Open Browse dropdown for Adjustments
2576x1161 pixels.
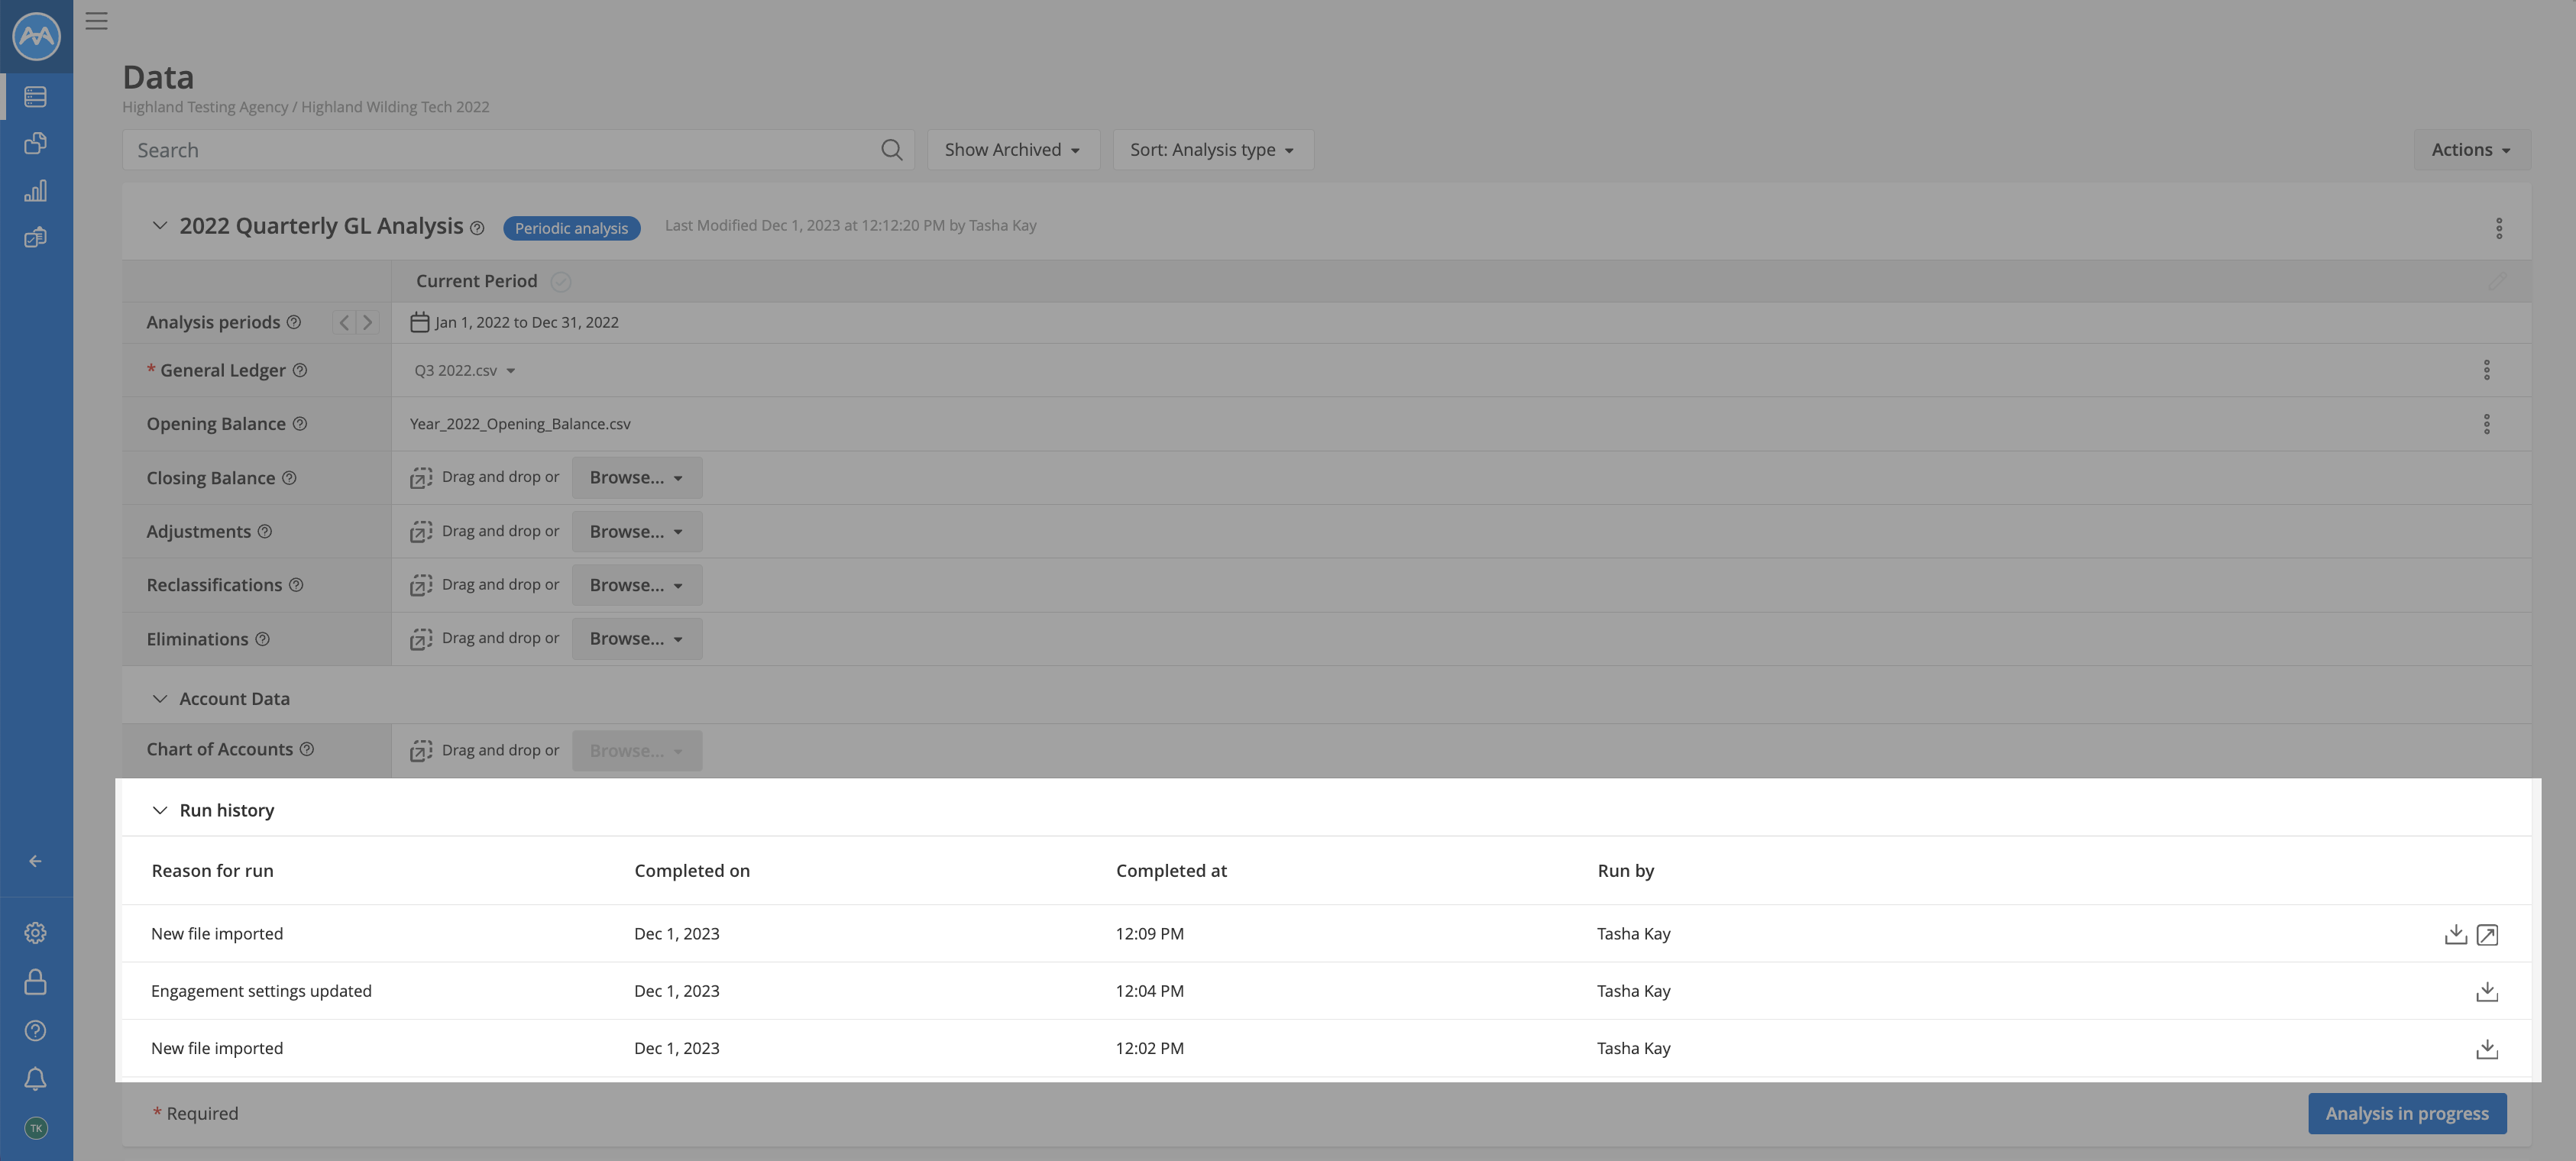click(x=637, y=531)
